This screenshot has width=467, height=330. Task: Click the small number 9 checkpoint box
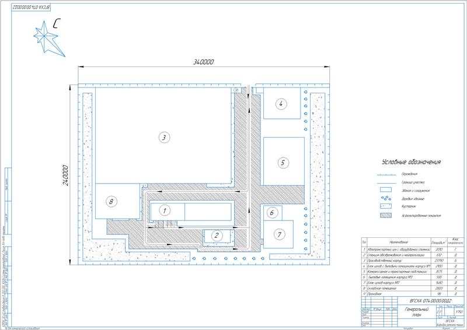[237, 90]
